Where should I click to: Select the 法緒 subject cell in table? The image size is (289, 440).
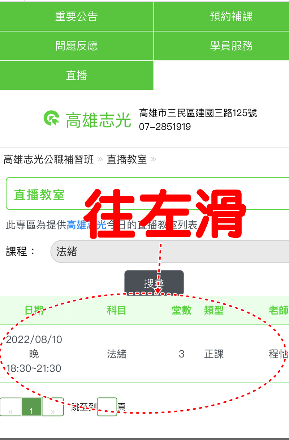tap(116, 354)
